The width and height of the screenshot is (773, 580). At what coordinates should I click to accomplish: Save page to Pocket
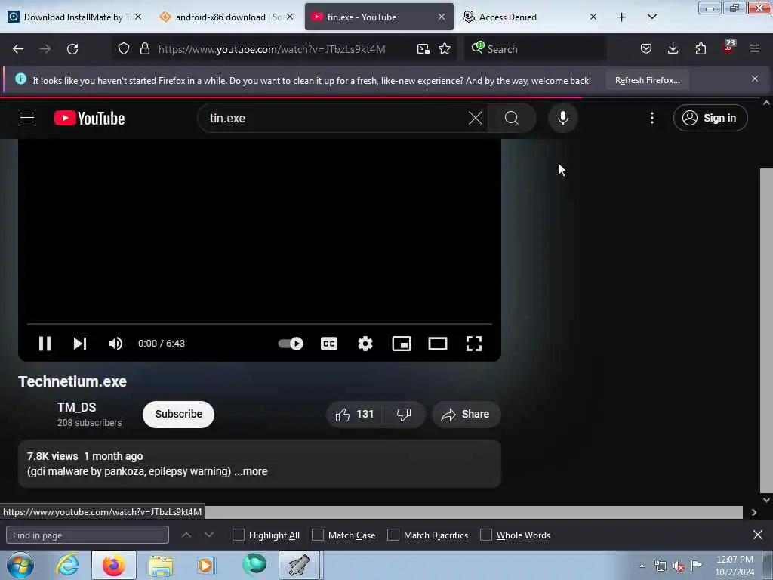(x=646, y=49)
